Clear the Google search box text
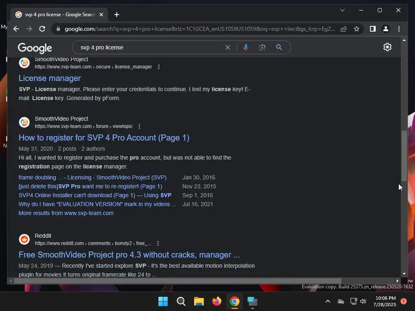Image resolution: width=415 pixels, height=311 pixels. tap(228, 47)
